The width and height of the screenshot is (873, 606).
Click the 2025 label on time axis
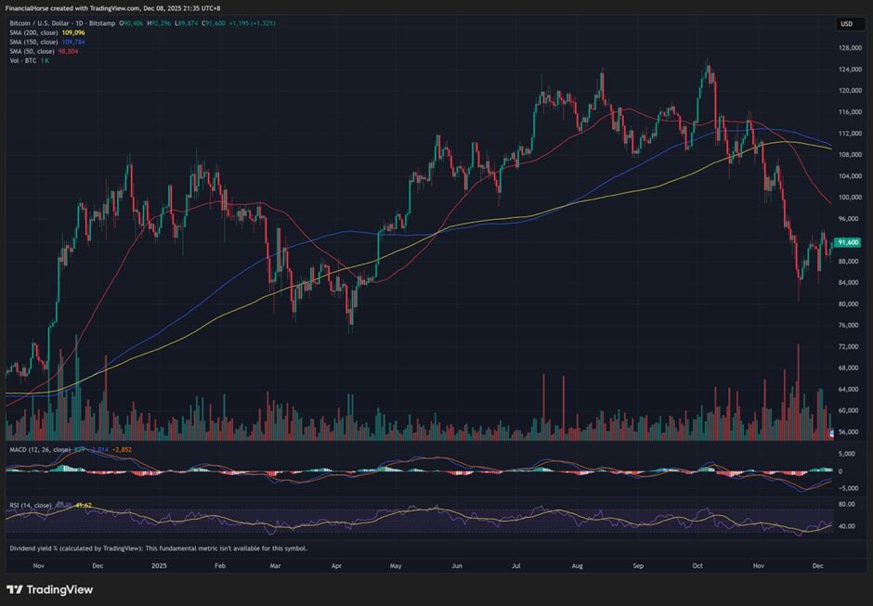(x=161, y=564)
